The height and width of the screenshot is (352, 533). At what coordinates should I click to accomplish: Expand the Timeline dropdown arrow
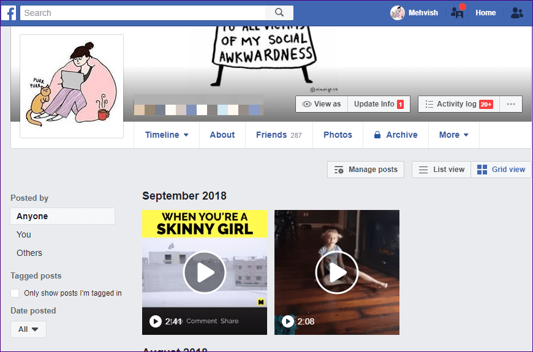click(186, 135)
